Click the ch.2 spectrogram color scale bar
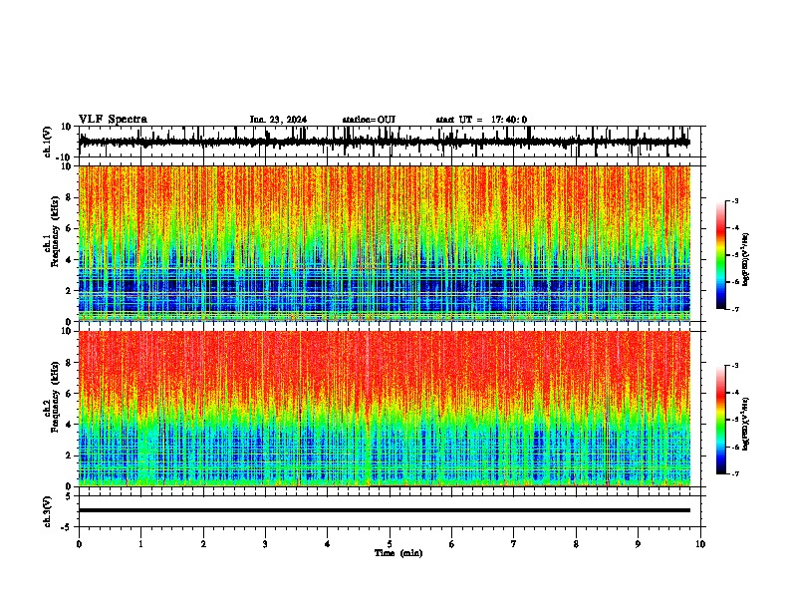789x610 pixels. coord(720,420)
